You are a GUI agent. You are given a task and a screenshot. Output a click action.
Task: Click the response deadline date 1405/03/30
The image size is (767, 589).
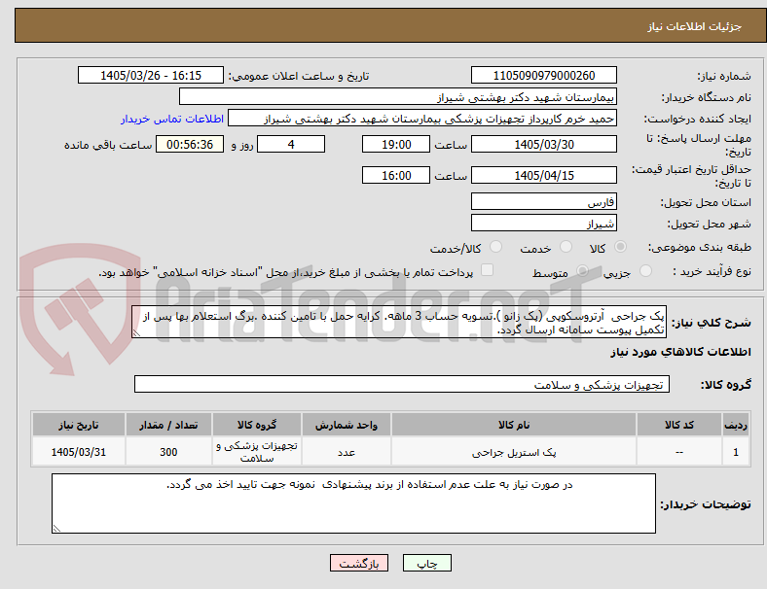click(544, 145)
